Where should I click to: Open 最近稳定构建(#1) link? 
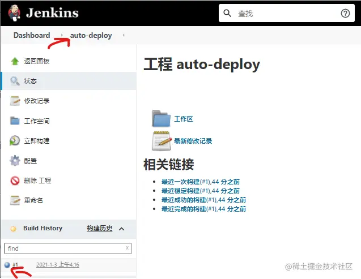(x=200, y=191)
